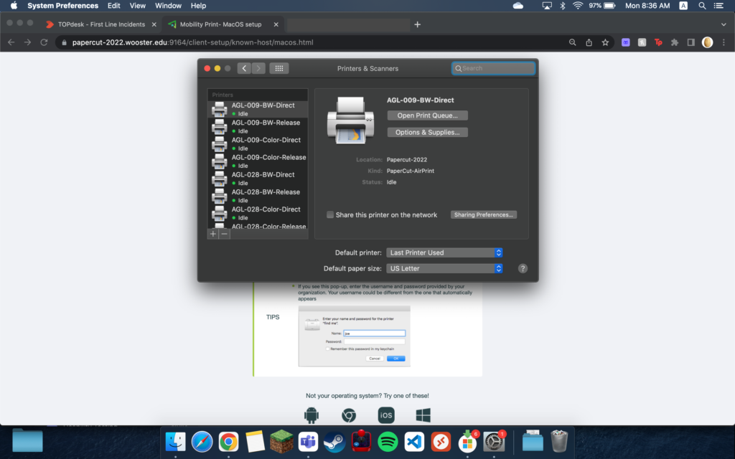Open the Chrome extensions puzzle piece menu
The height and width of the screenshot is (459, 735).
[675, 42]
